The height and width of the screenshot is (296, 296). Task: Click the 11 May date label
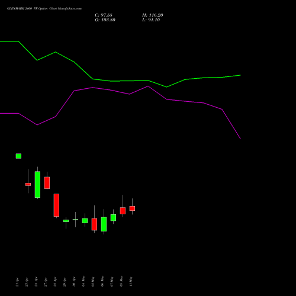tap(131, 281)
